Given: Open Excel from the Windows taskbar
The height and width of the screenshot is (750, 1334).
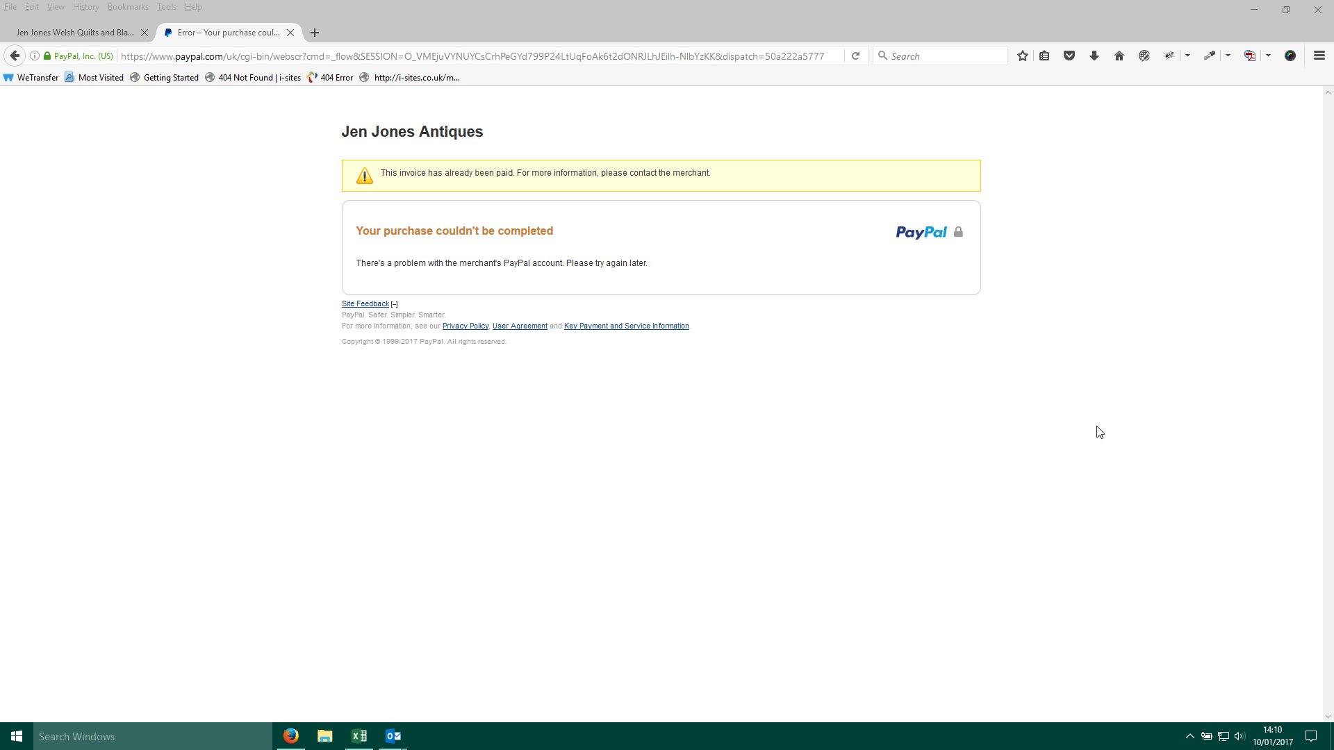Looking at the screenshot, I should coord(359,736).
